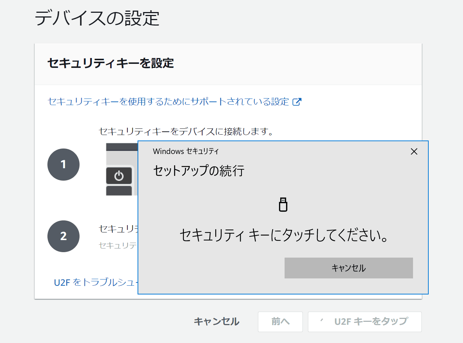Click the step 1 number circle
This screenshot has width=463, height=343.
tap(63, 165)
